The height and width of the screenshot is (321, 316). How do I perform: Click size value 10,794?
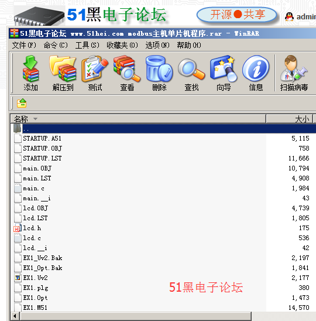point(299,168)
